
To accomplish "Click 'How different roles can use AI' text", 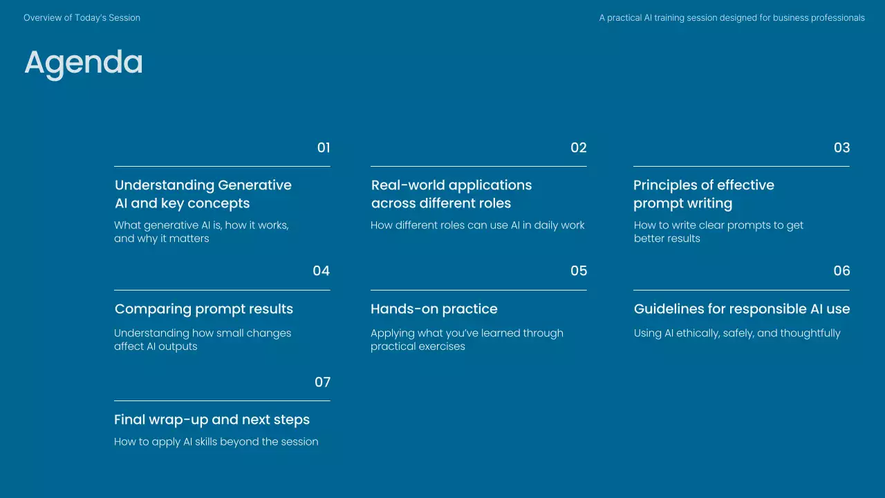I will [478, 225].
